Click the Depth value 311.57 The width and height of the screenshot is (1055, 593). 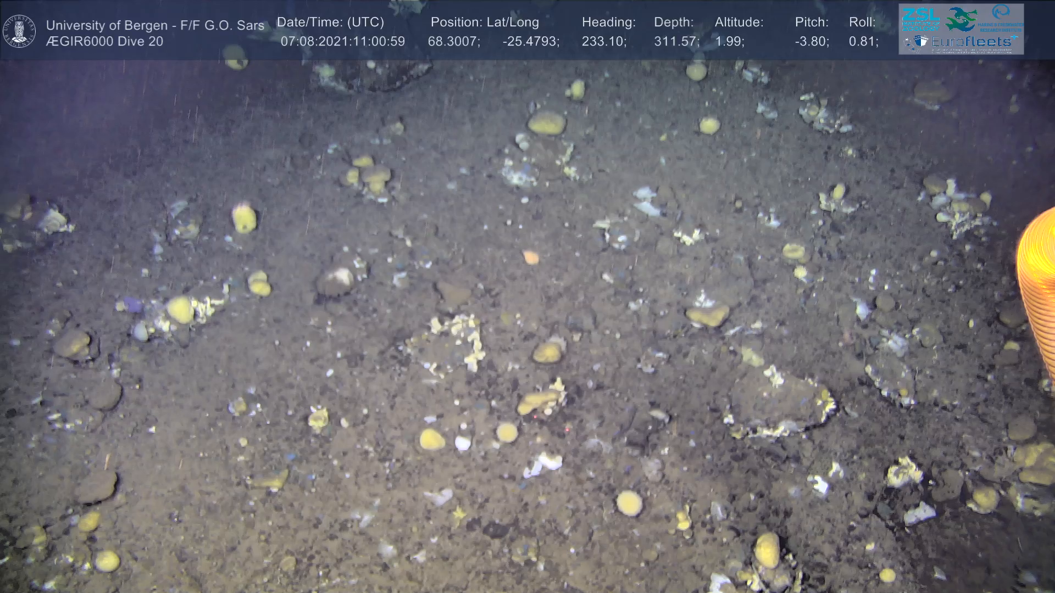(676, 42)
